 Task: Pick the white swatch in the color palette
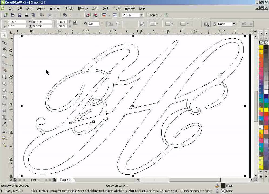(x=266, y=92)
